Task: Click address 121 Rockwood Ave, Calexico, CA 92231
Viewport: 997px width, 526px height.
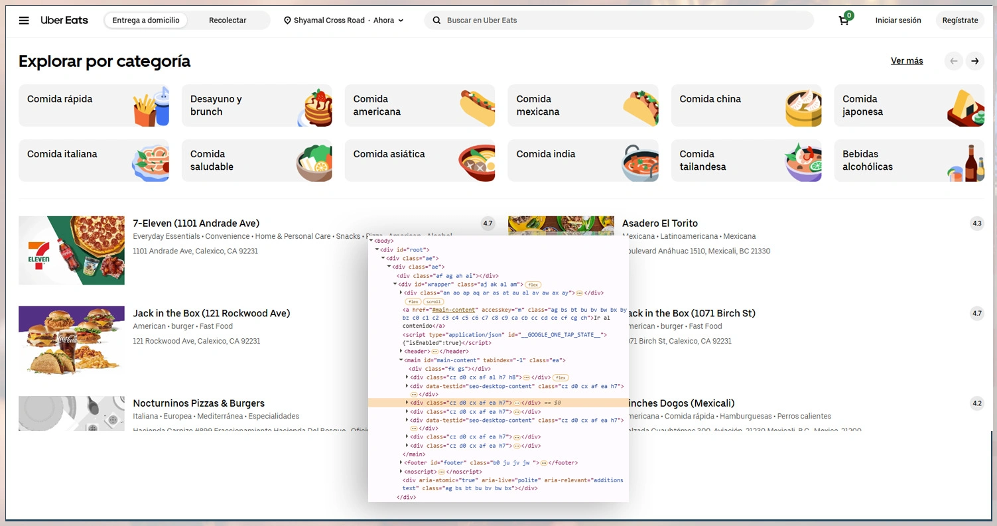Action: pyautogui.click(x=196, y=341)
